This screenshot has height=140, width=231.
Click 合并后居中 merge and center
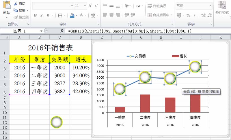point(158,15)
